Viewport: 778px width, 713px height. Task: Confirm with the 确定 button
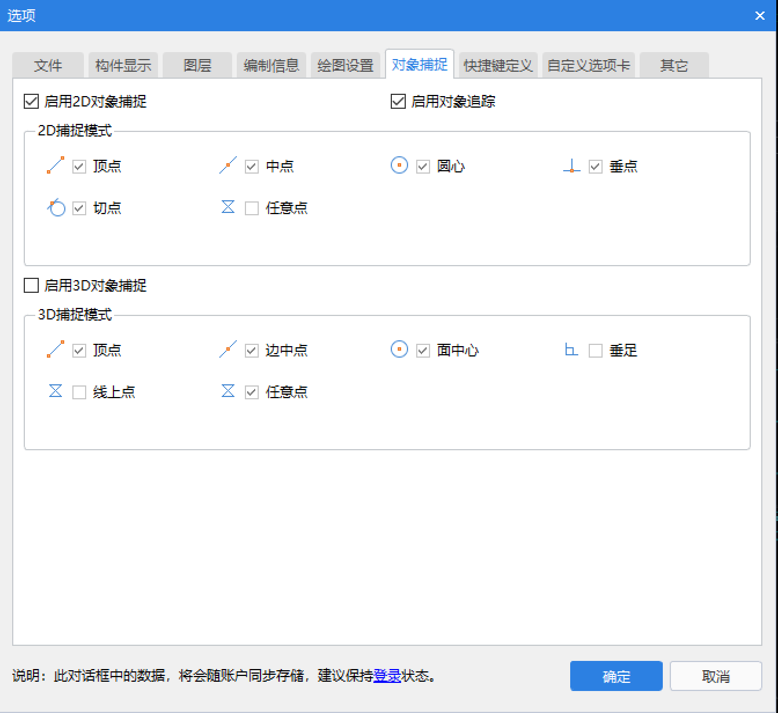(x=616, y=676)
